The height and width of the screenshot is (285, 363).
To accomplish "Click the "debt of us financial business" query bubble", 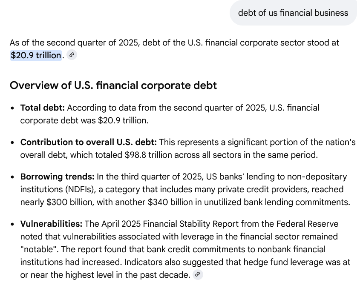I will tap(293, 13).
